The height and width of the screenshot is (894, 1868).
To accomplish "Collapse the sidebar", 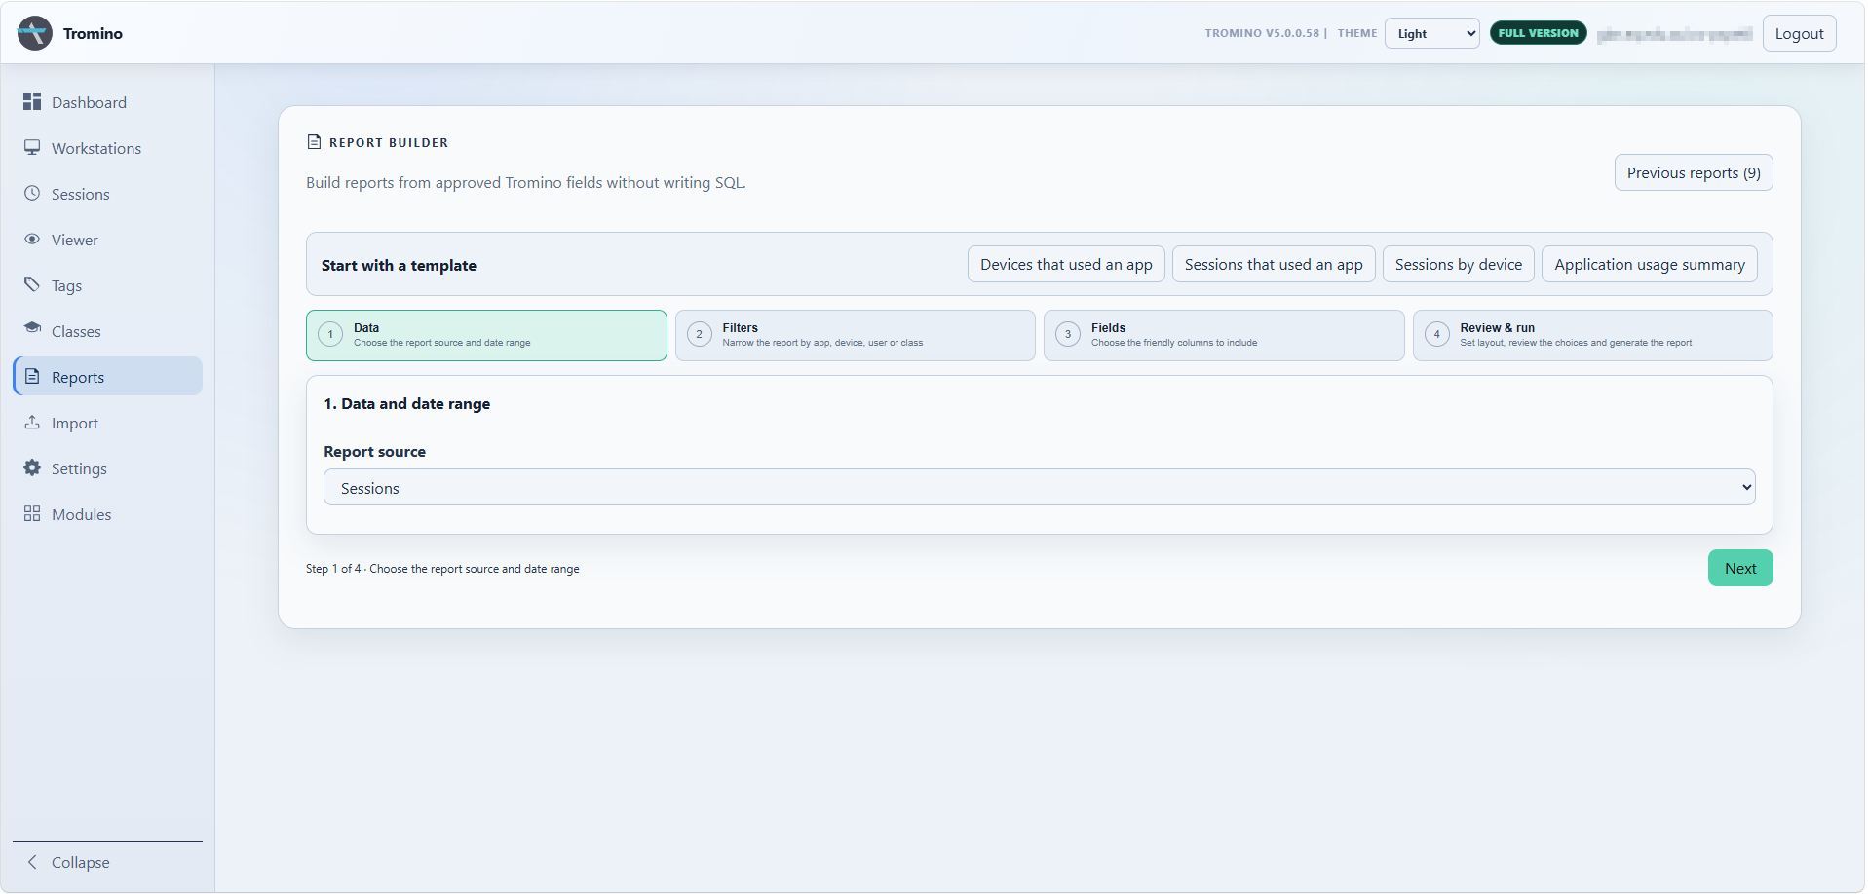I will point(107,862).
